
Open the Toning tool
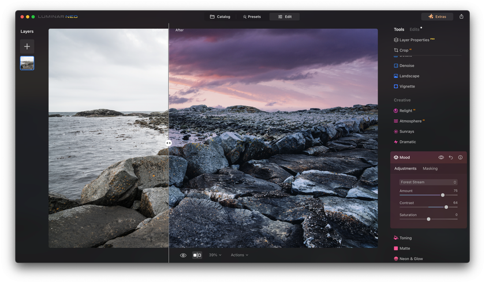click(402, 238)
